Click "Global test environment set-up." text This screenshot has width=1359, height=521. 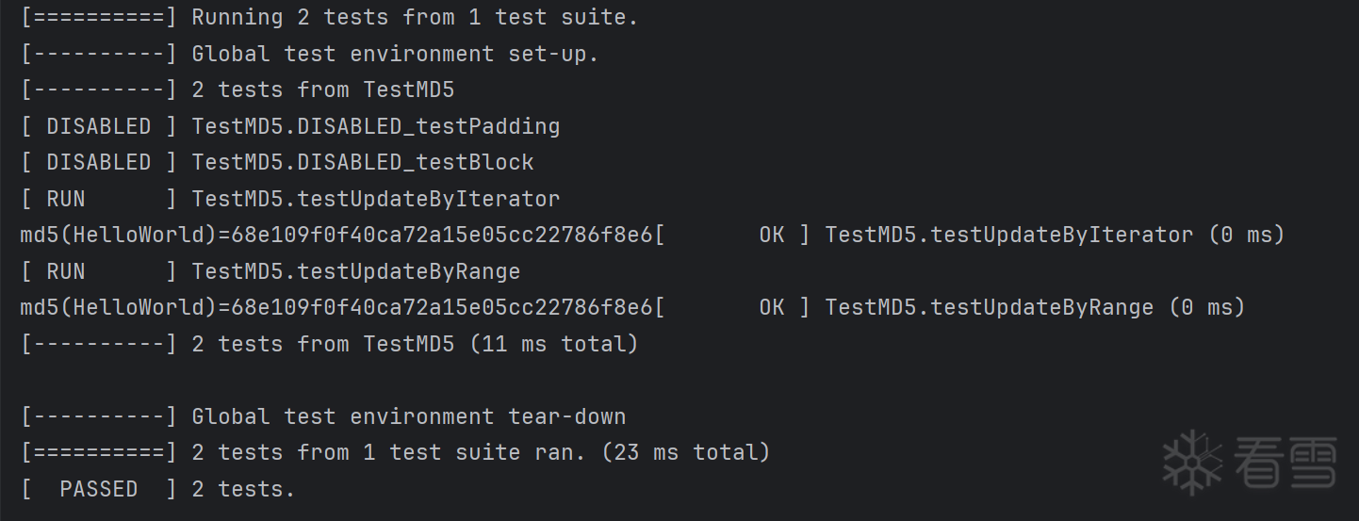tap(395, 54)
